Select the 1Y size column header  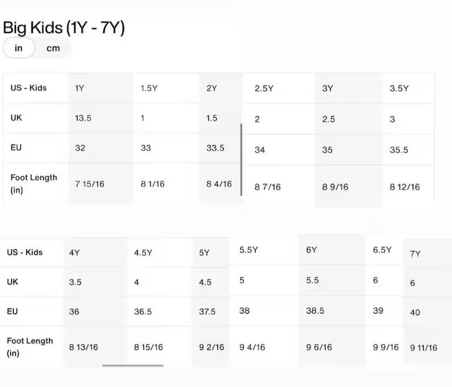click(x=80, y=88)
